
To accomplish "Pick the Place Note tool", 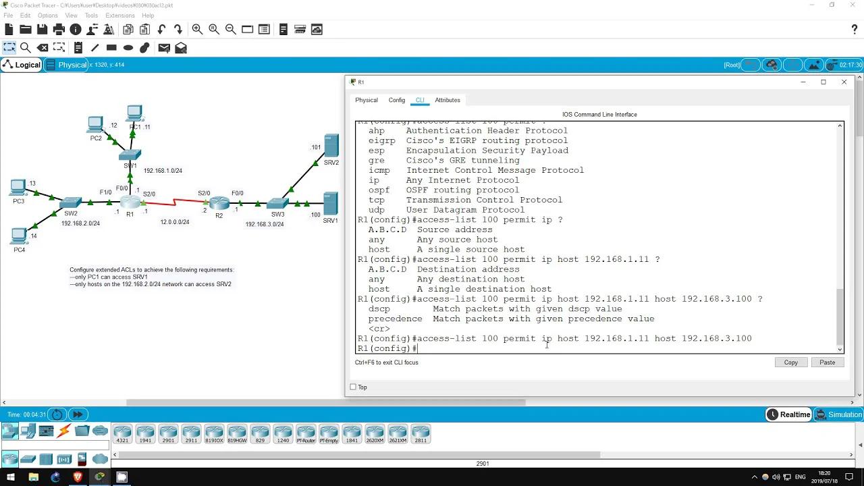I will pos(78,47).
